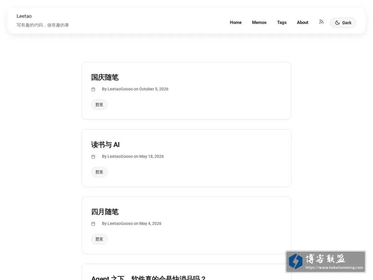Viewport: 373px width, 280px height.
Task: Open the Memos page
Action: pyautogui.click(x=259, y=22)
